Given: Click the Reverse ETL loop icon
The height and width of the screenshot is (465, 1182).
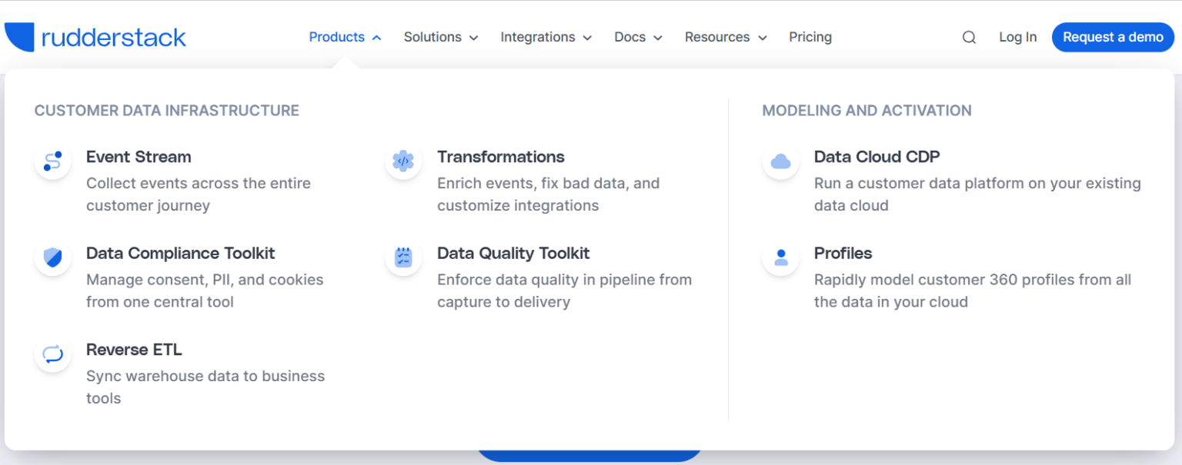Looking at the screenshot, I should [52, 354].
